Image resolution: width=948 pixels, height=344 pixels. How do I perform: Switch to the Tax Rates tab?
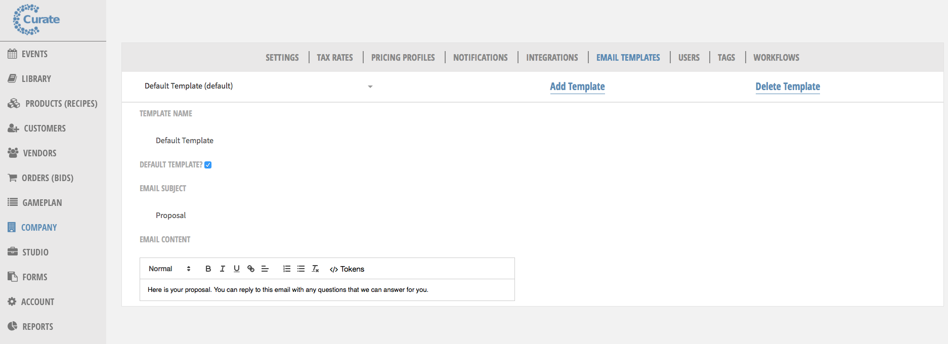pos(335,58)
